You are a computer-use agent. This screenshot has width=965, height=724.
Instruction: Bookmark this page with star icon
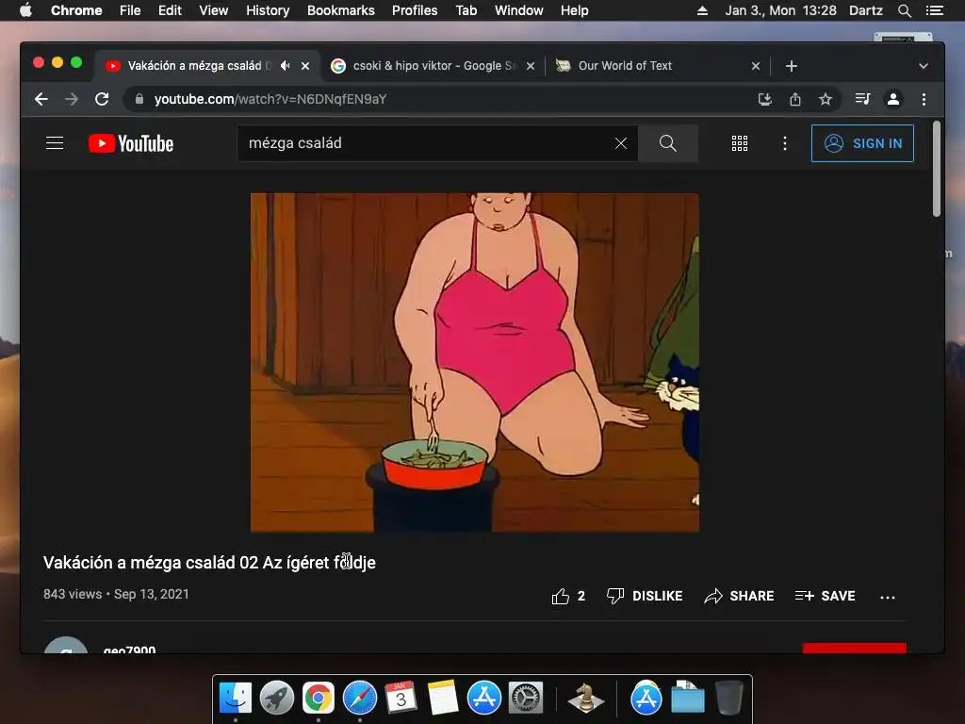tap(826, 99)
